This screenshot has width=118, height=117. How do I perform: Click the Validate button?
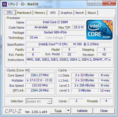tap(82, 111)
